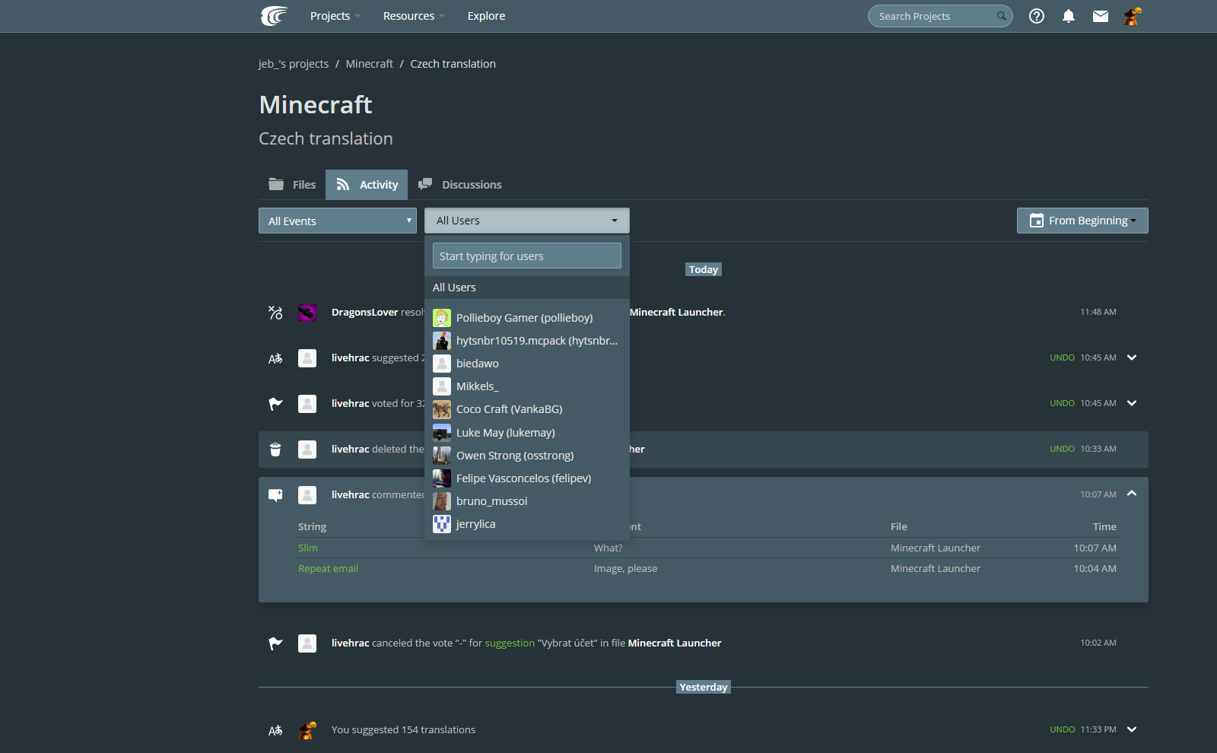Collapse the All Users dropdown

[527, 221]
